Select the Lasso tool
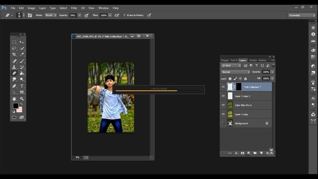 click(x=14, y=48)
